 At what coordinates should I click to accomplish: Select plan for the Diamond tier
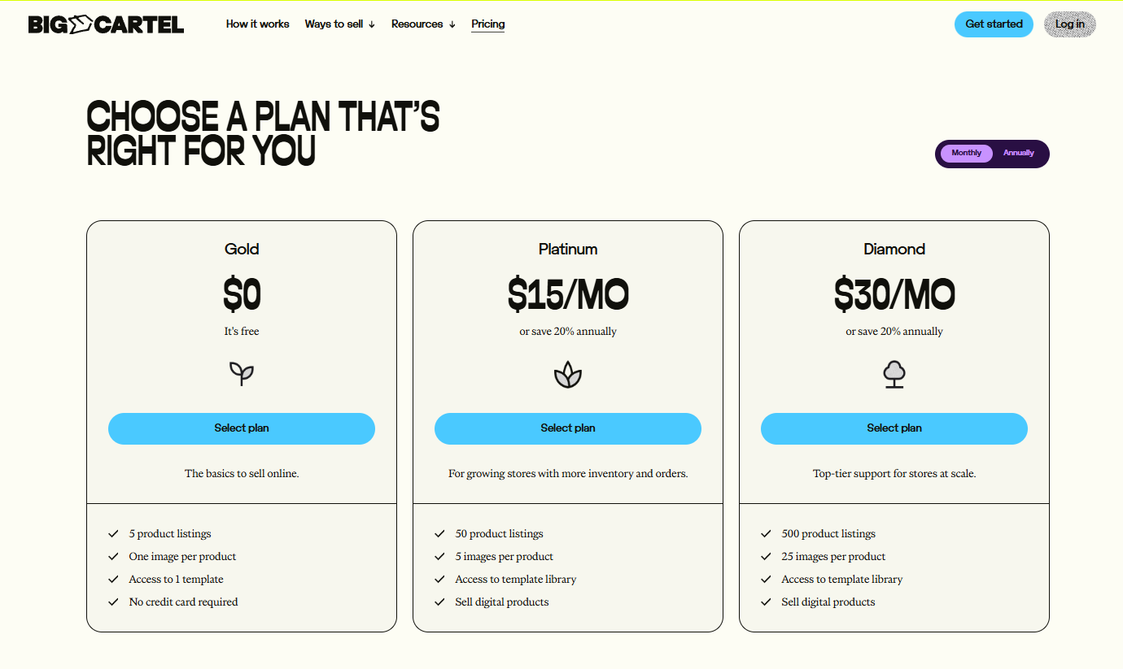[894, 428]
